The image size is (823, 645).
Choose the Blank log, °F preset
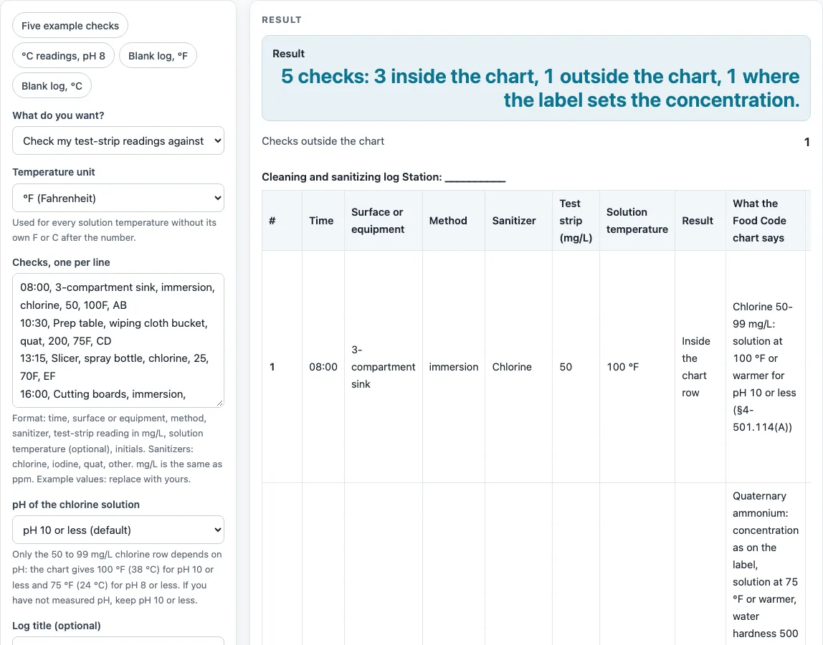pos(158,56)
